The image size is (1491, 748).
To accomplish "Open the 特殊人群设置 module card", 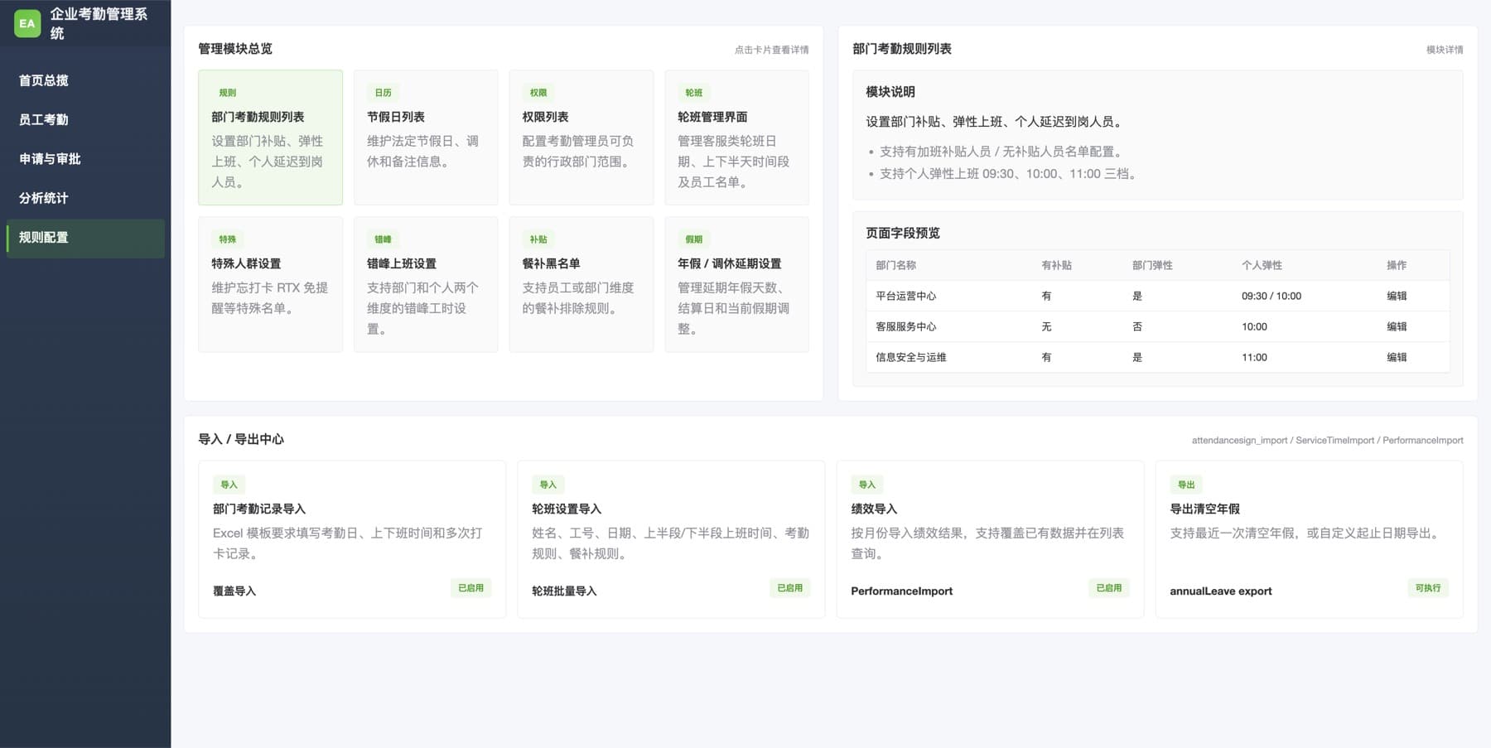I will tap(270, 284).
